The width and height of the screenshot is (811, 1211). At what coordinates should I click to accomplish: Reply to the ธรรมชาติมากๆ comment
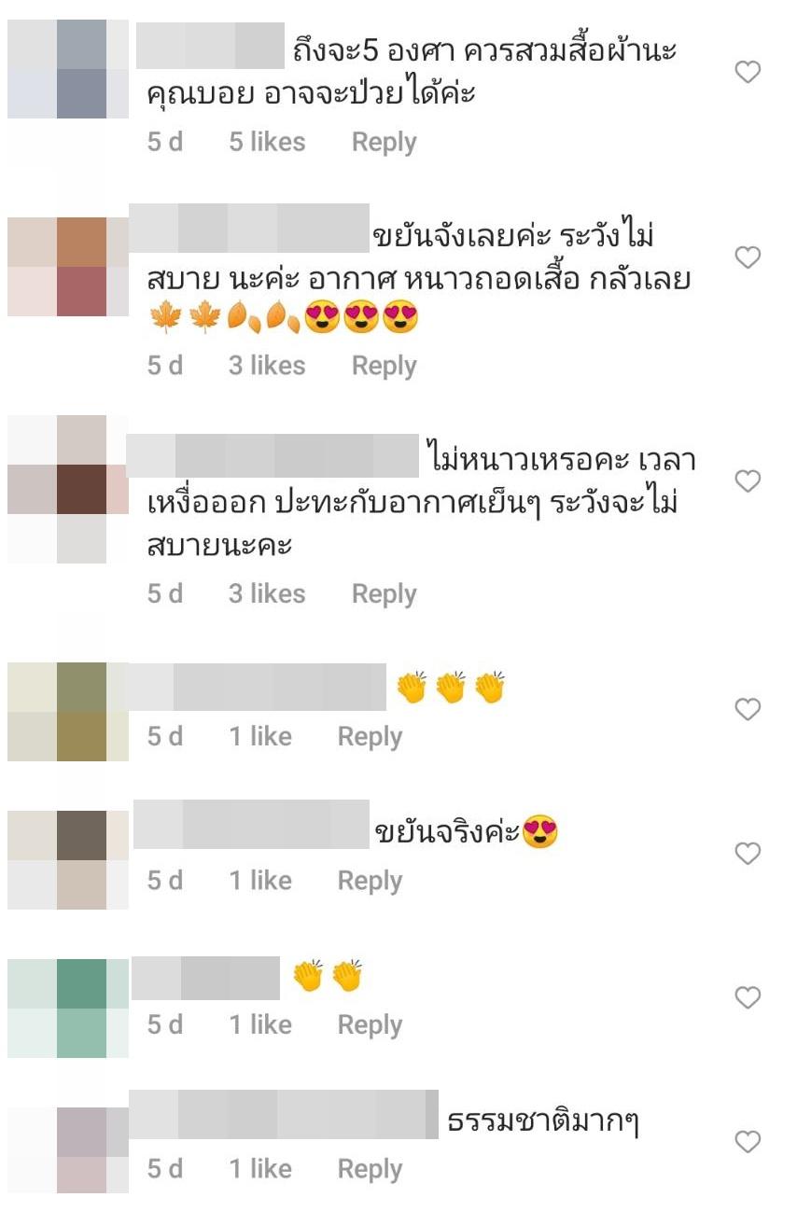pos(370,1169)
